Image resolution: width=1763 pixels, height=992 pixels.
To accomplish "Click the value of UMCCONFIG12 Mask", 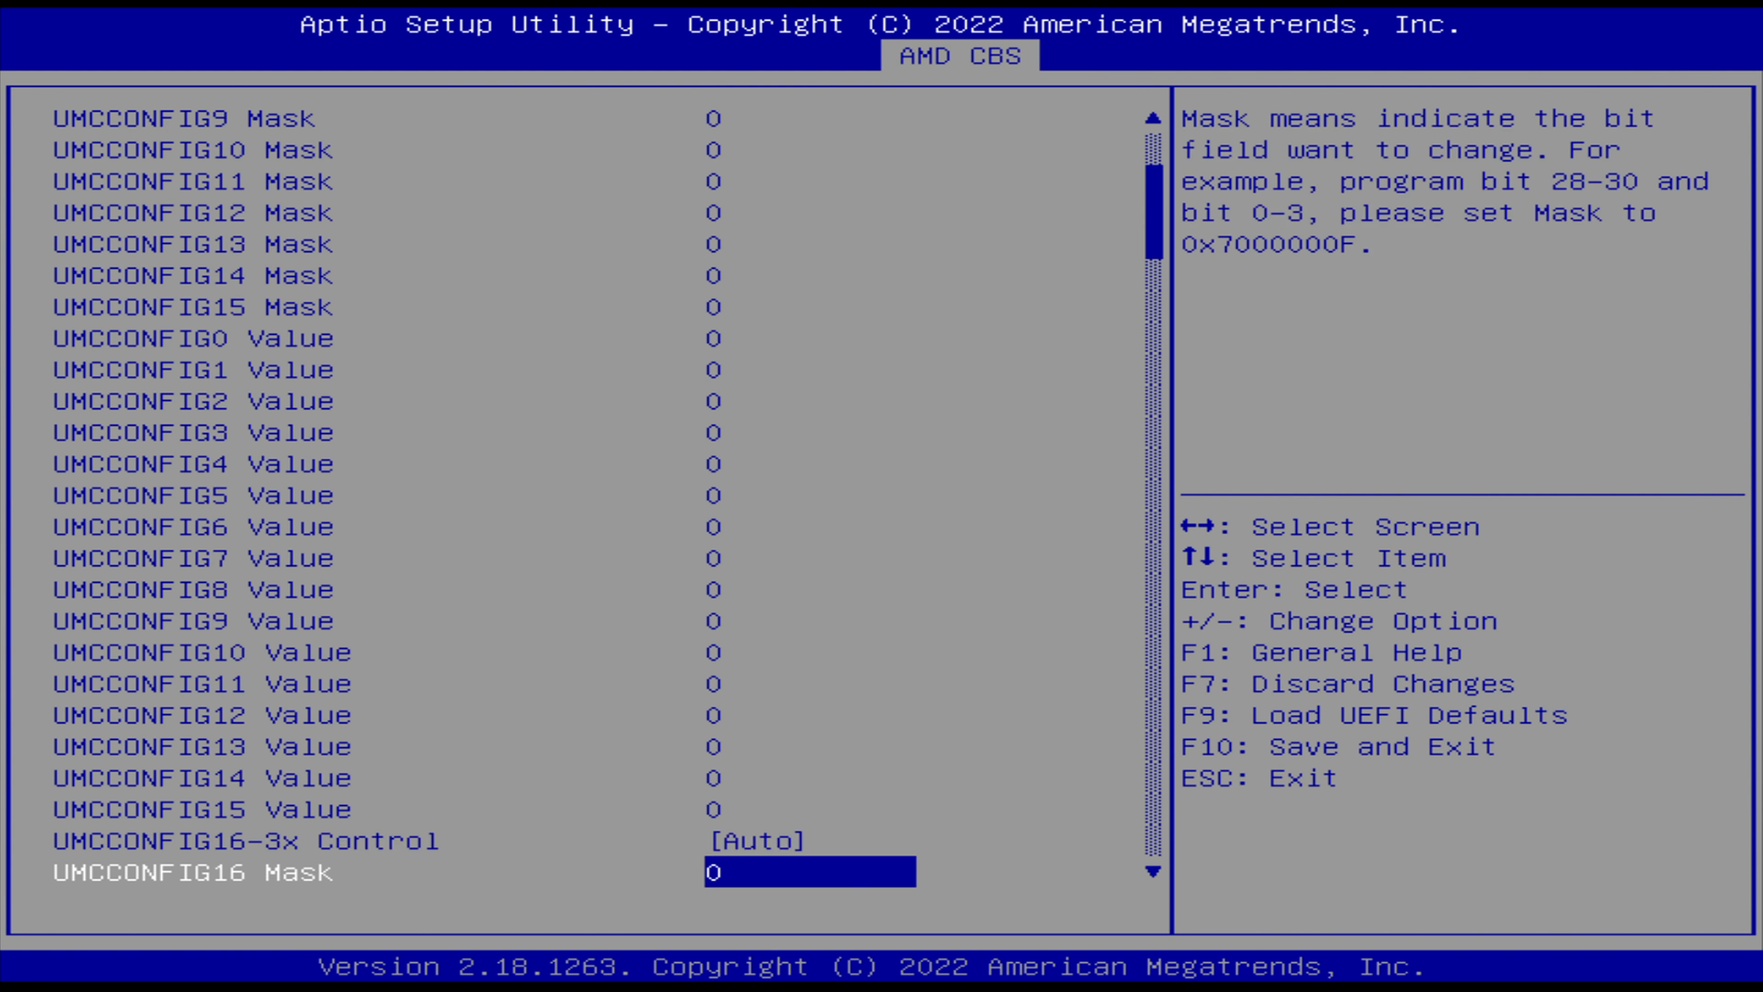I will tap(713, 213).
